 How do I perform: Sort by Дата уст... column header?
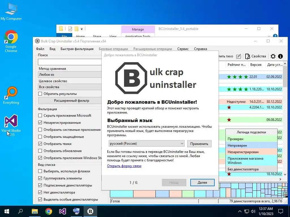tap(274, 65)
